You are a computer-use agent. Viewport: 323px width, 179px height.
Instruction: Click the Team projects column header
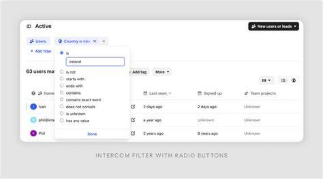point(260,93)
